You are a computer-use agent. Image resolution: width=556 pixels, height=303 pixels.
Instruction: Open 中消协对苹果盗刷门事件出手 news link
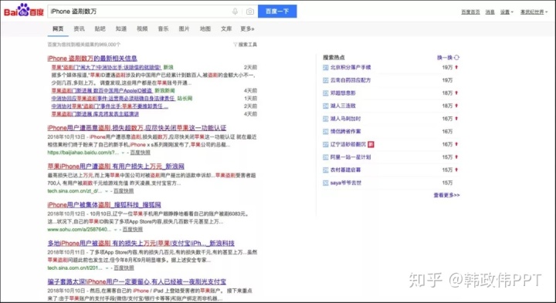click(110, 106)
